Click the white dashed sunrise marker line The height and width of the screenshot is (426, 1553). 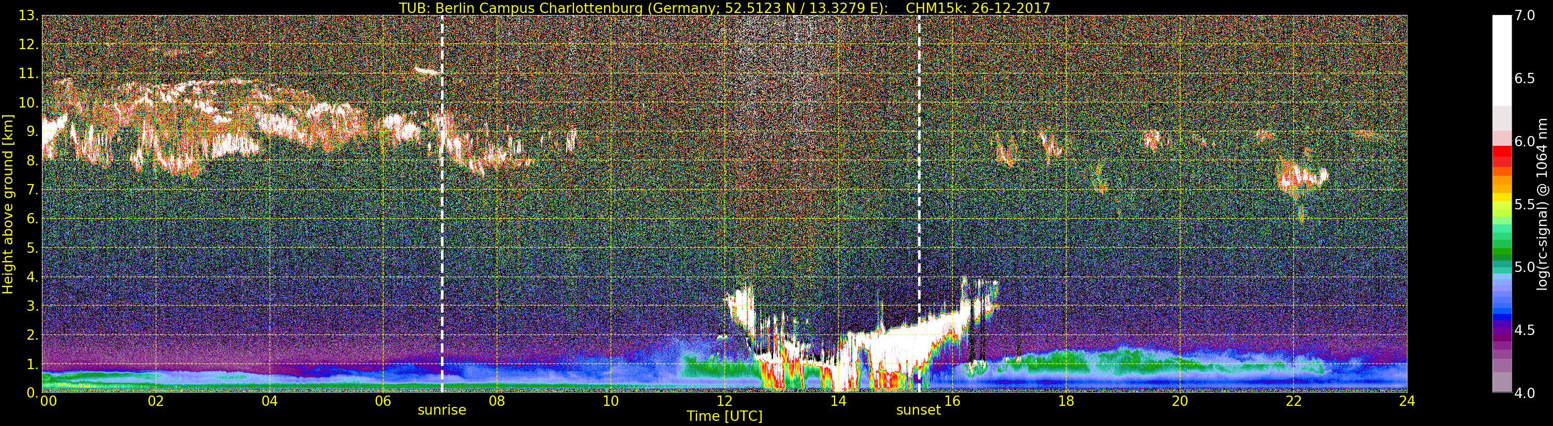coord(442,204)
